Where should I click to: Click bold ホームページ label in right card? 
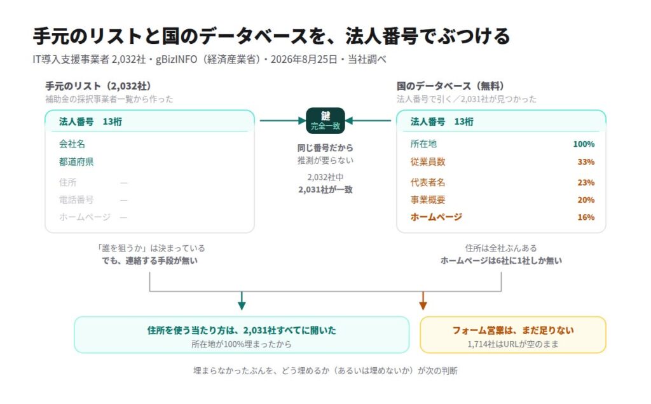[436, 217]
